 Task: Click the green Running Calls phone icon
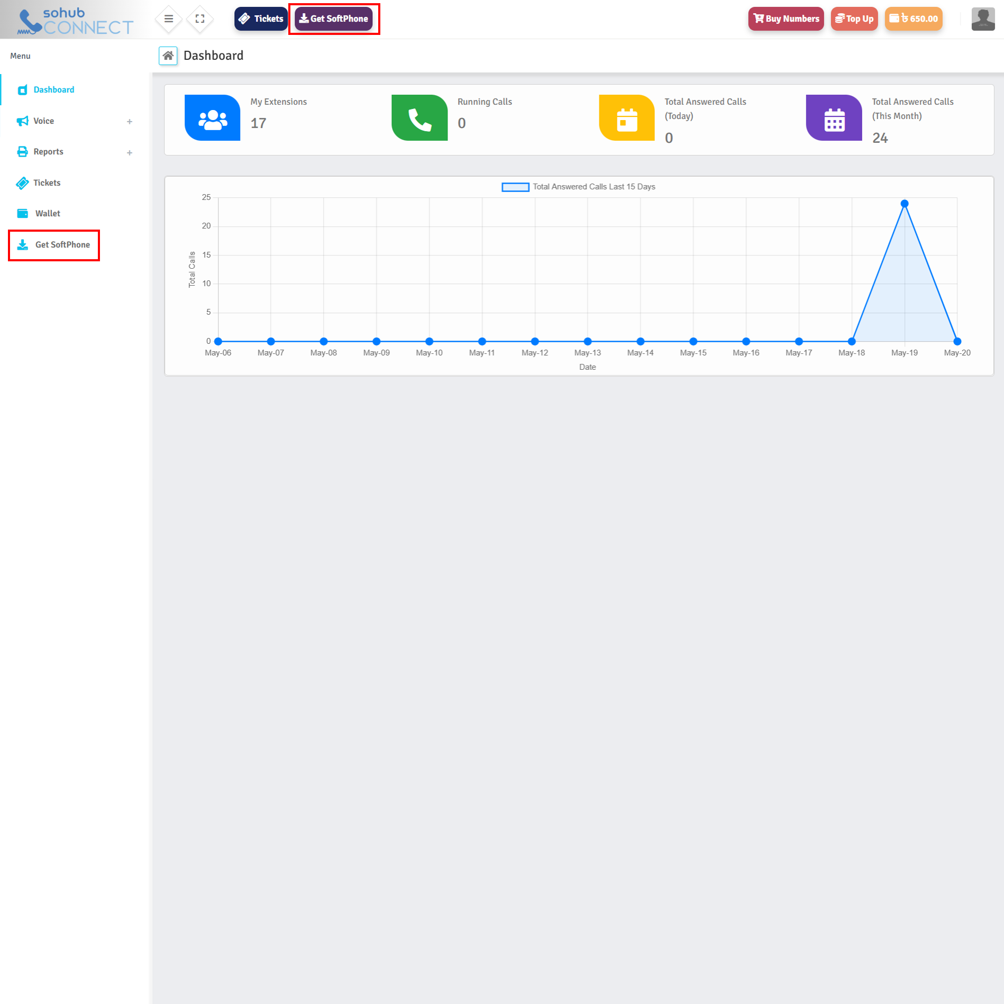tap(419, 118)
